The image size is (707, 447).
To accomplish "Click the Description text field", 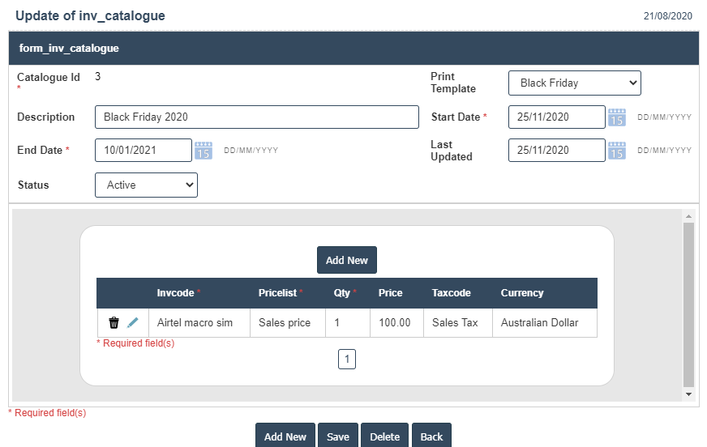I will (256, 117).
